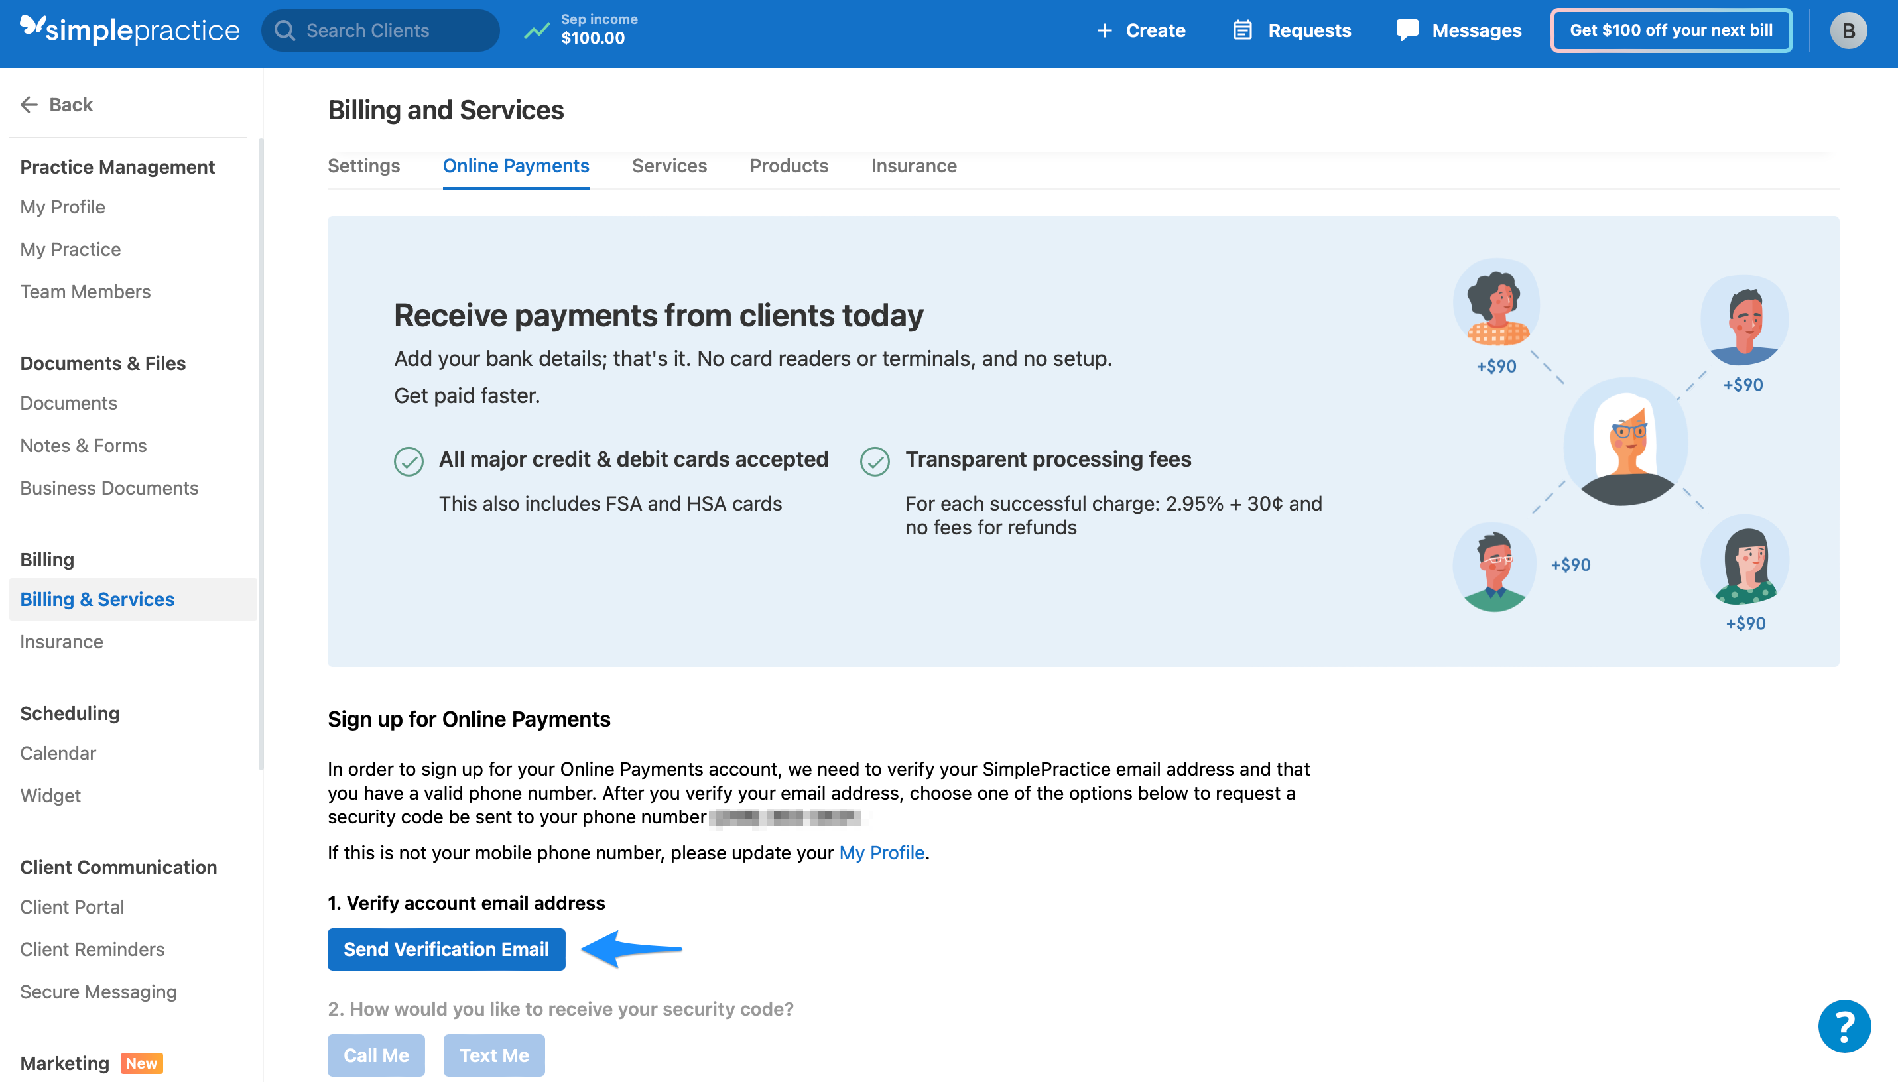Click the SimplePractice logo icon
Image resolution: width=1898 pixels, height=1082 pixels.
(x=31, y=30)
